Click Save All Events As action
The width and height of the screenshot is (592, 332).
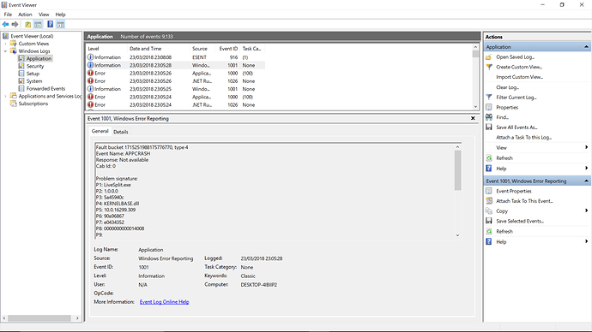click(516, 127)
